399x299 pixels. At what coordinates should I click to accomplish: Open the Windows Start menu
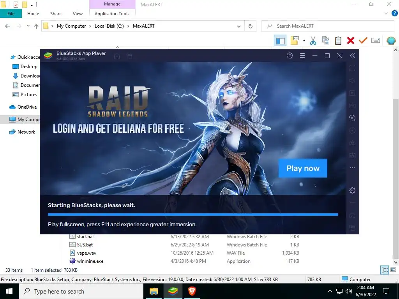pos(9,291)
